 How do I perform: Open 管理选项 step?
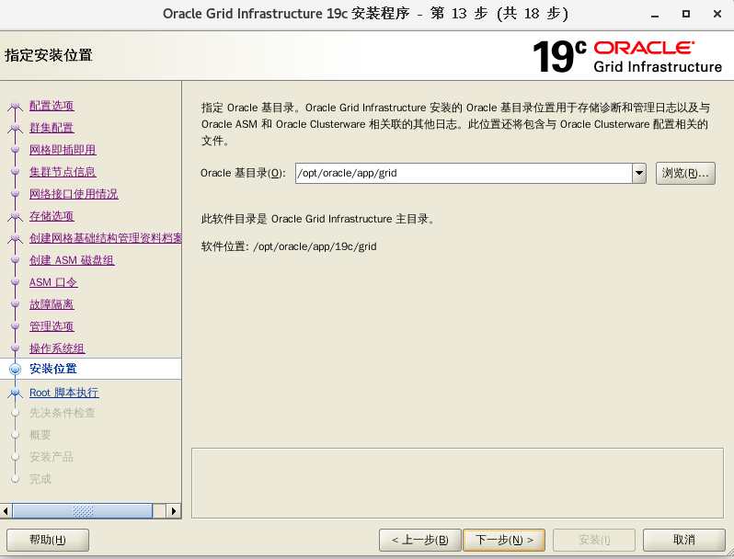pos(52,326)
